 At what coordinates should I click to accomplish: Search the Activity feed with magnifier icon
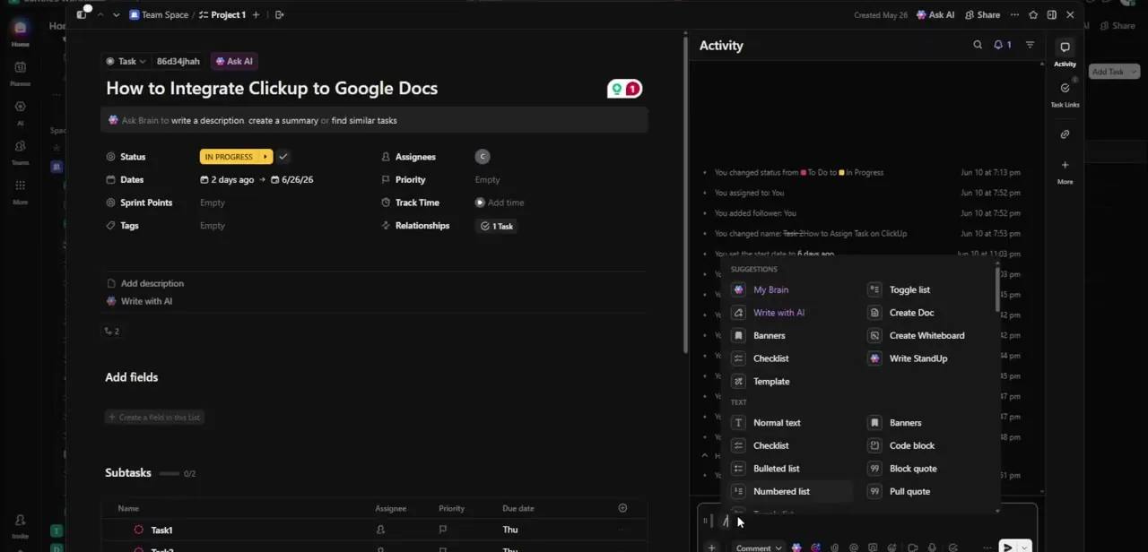click(x=978, y=45)
